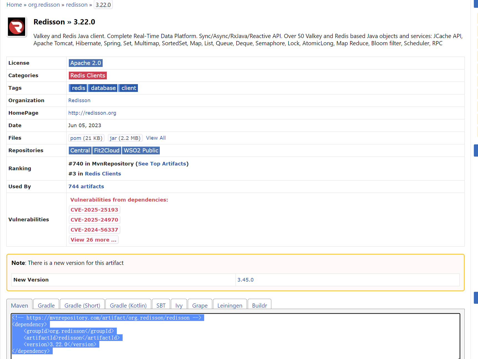Click the Redisson logo thumbnail
Screen dimensions: 478x359
(x=17, y=27)
